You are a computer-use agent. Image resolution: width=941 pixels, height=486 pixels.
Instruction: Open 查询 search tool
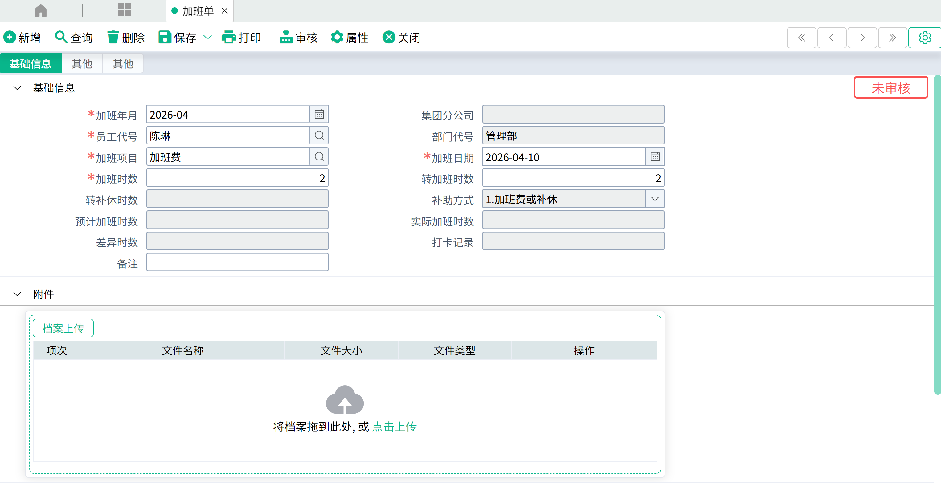(x=61, y=37)
